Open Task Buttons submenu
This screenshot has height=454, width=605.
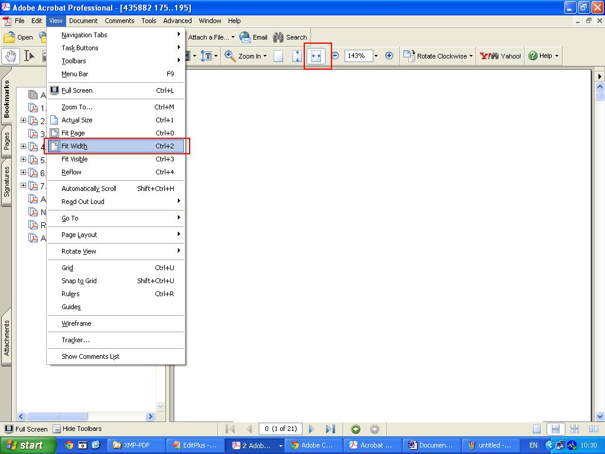[115, 48]
